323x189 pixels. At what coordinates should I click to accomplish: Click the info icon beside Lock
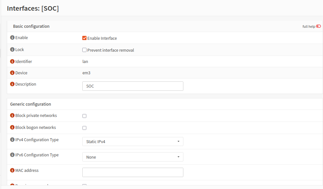point(13,50)
